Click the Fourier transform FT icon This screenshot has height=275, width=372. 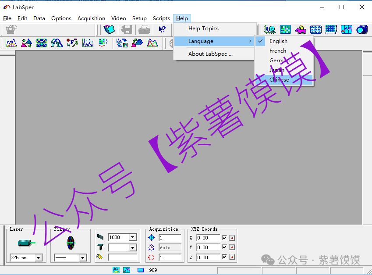57,43
